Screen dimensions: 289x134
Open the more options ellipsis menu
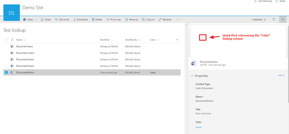pyautogui.click(x=178, y=20)
